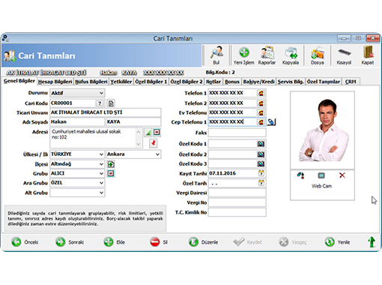Click the green map icon beside Adresi
The height and width of the screenshot is (285, 382).
click(x=148, y=132)
